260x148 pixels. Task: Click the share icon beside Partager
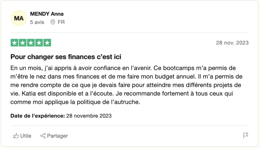43,136
